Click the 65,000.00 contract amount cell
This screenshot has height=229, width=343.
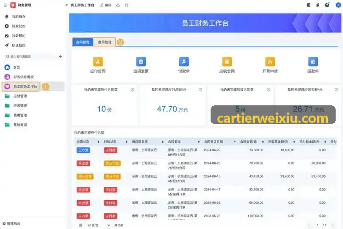(x=256, y=202)
